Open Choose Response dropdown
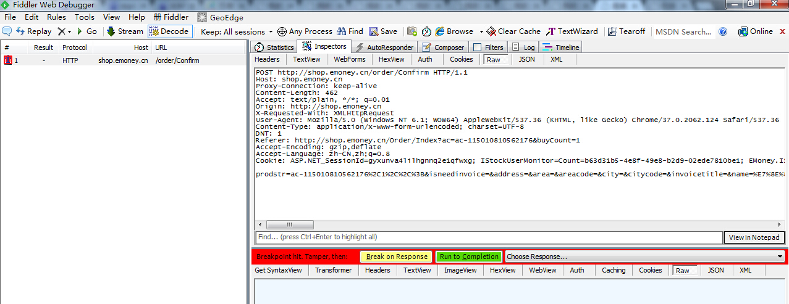The height and width of the screenshot is (304, 789). pos(644,257)
